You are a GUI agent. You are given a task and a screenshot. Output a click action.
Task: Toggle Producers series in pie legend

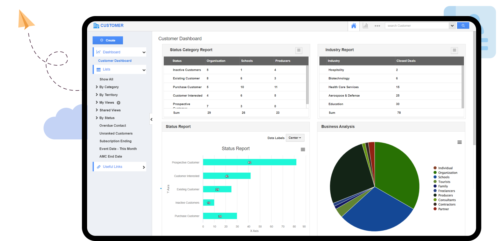coord(445,195)
